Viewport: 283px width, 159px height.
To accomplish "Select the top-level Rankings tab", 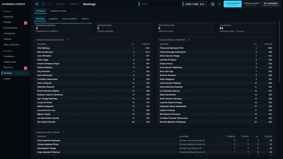I will 40,11.
